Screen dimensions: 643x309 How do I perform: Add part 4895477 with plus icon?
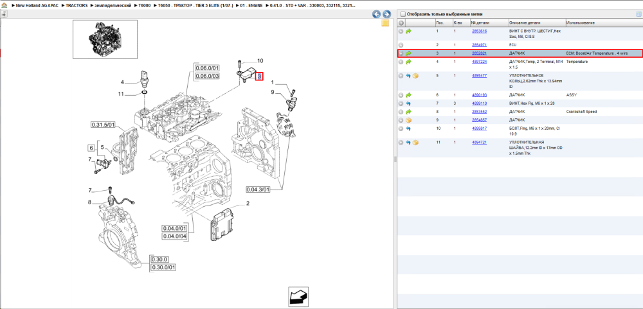[x=401, y=76]
